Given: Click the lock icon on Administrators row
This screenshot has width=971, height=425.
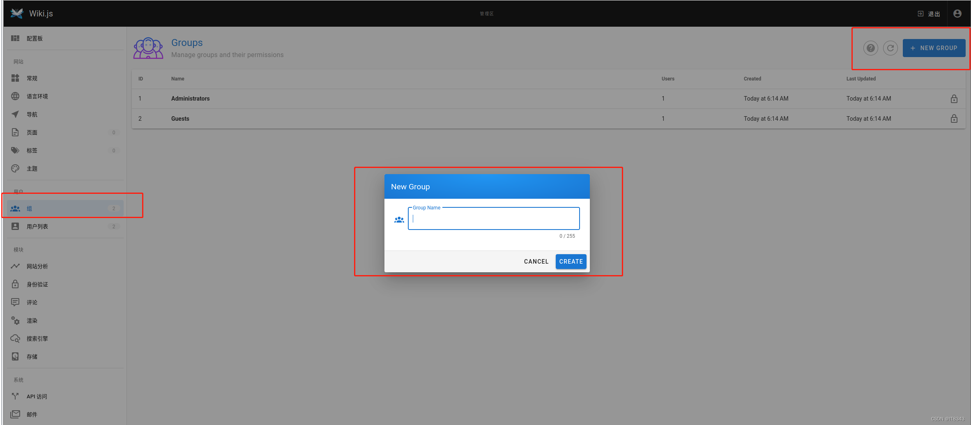Looking at the screenshot, I should pos(954,99).
